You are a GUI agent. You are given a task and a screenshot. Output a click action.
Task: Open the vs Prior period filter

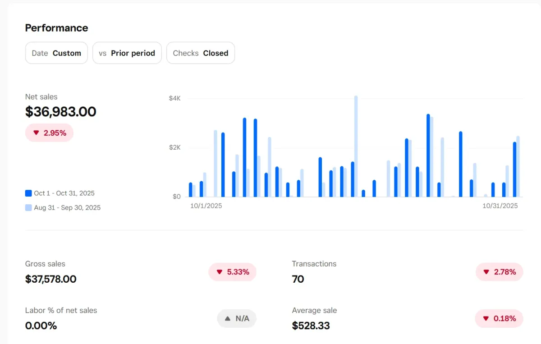point(127,53)
